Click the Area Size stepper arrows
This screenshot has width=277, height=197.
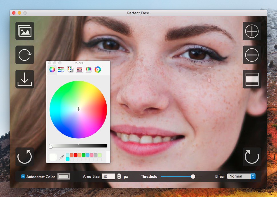pos(119,176)
